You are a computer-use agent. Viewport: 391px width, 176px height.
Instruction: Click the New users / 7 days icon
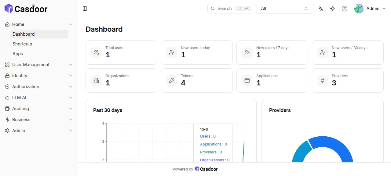(x=247, y=52)
